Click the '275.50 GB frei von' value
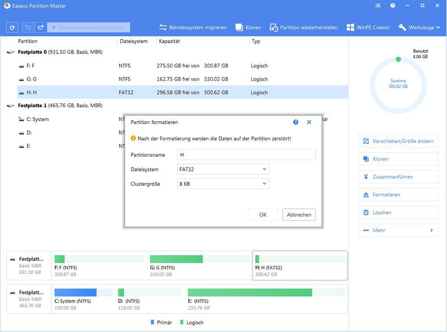Viewport: 447px width, 332px height. (x=178, y=66)
